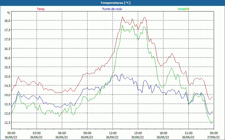This screenshot has width=225, height=140.
Task: Click the 15,0 y-axis value
Action: pyautogui.click(x=8, y=76)
